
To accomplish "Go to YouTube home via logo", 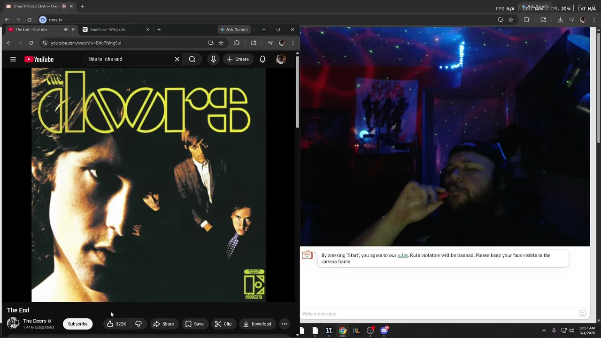I will (39, 59).
